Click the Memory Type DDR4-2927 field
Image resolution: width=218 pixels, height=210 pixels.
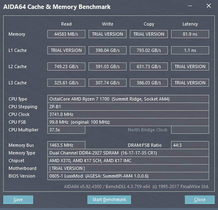(x=128, y=153)
